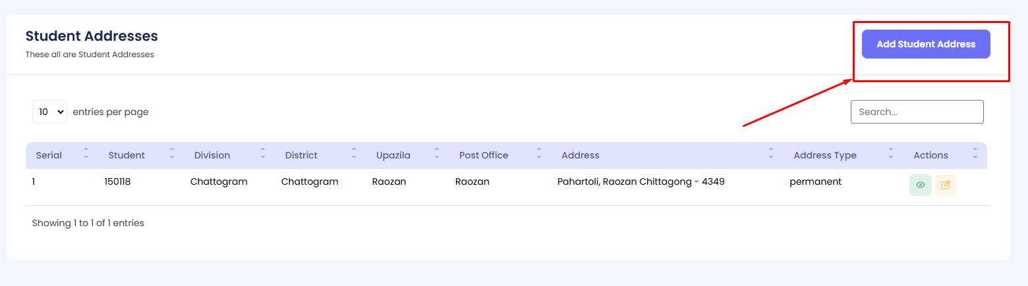Click the 'permanent' address type cell
Image resolution: width=1028 pixels, height=286 pixels.
815,181
